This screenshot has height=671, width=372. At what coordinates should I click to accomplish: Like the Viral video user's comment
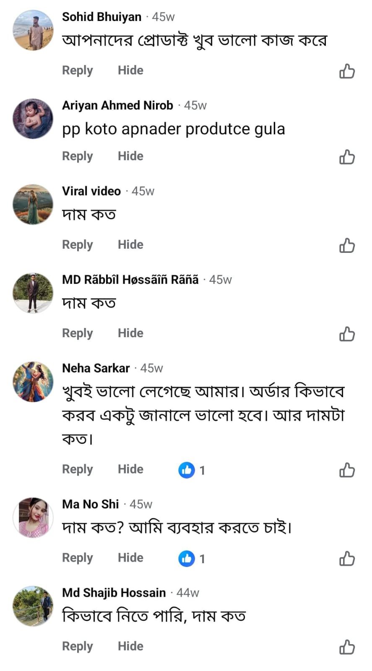coord(347,245)
